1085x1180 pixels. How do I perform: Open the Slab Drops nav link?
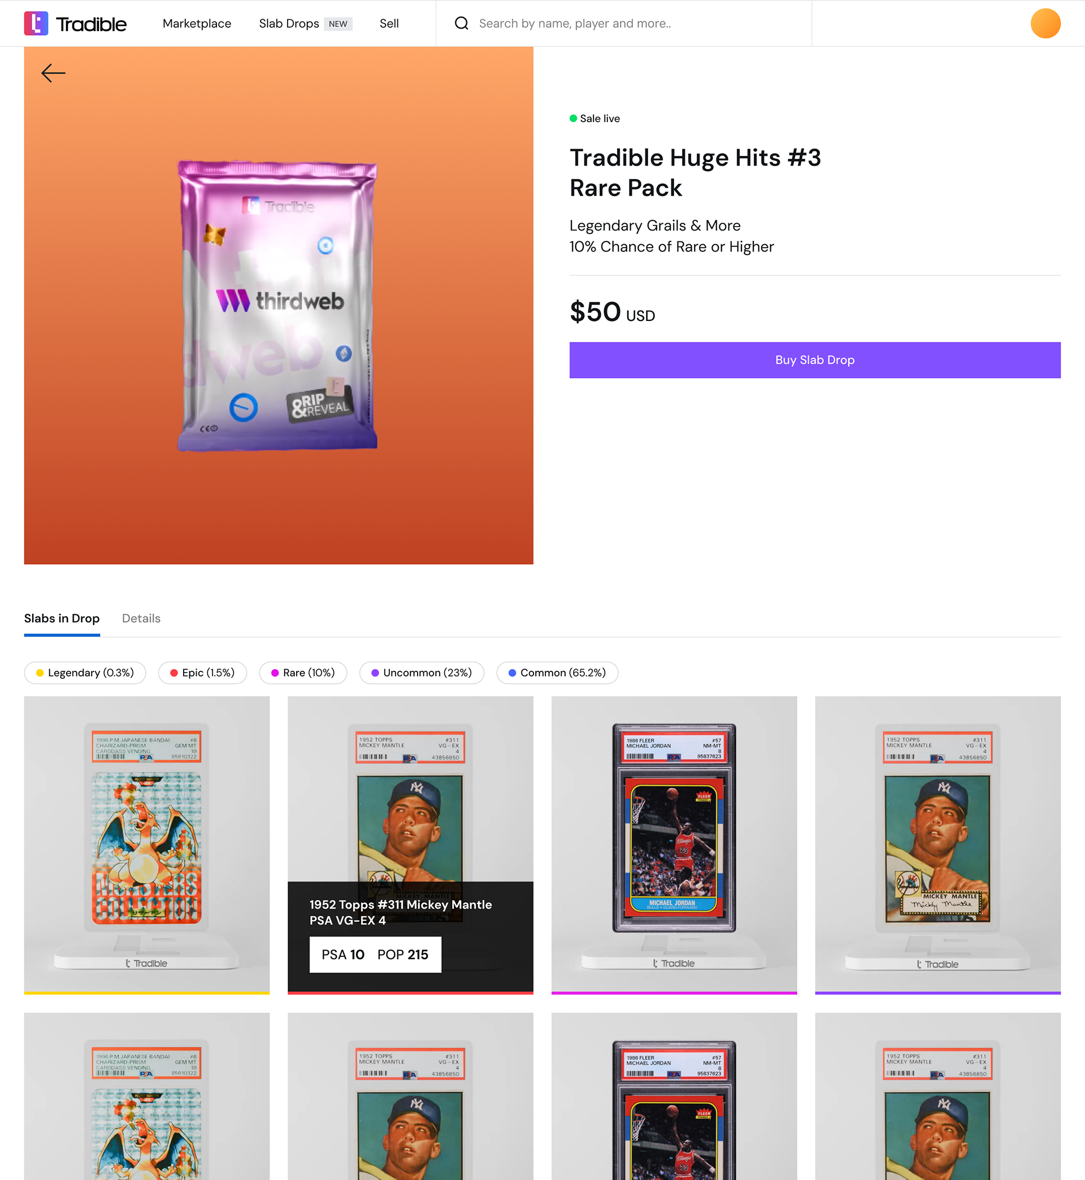point(289,24)
